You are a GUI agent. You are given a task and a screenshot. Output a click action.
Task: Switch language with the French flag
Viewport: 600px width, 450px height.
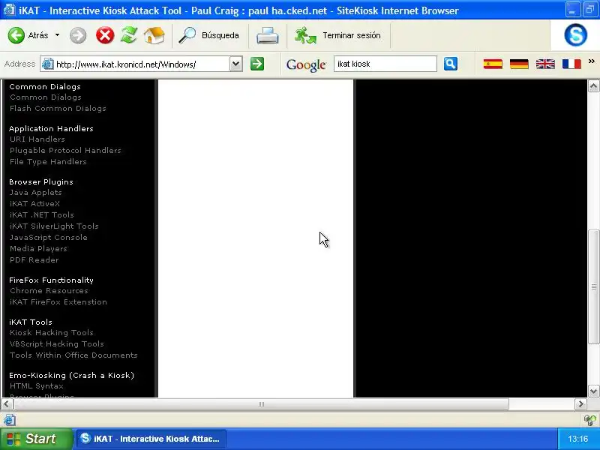tap(571, 64)
